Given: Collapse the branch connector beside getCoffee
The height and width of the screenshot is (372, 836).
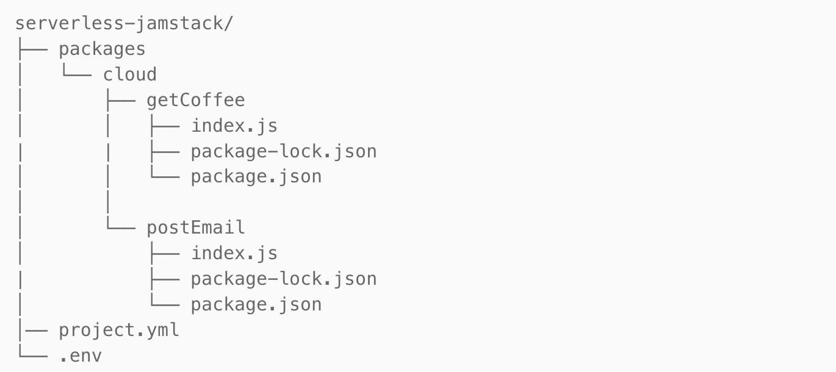Looking at the screenshot, I should coord(120,100).
